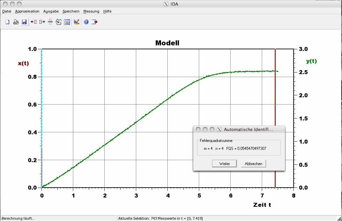Click the floppy disk save icon

tap(24, 22)
